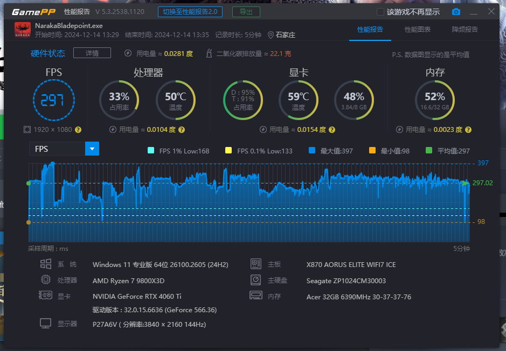Enable the 该游戏不再显示 checkbox
Viewport: 506px width, 351px height.
pos(380,12)
